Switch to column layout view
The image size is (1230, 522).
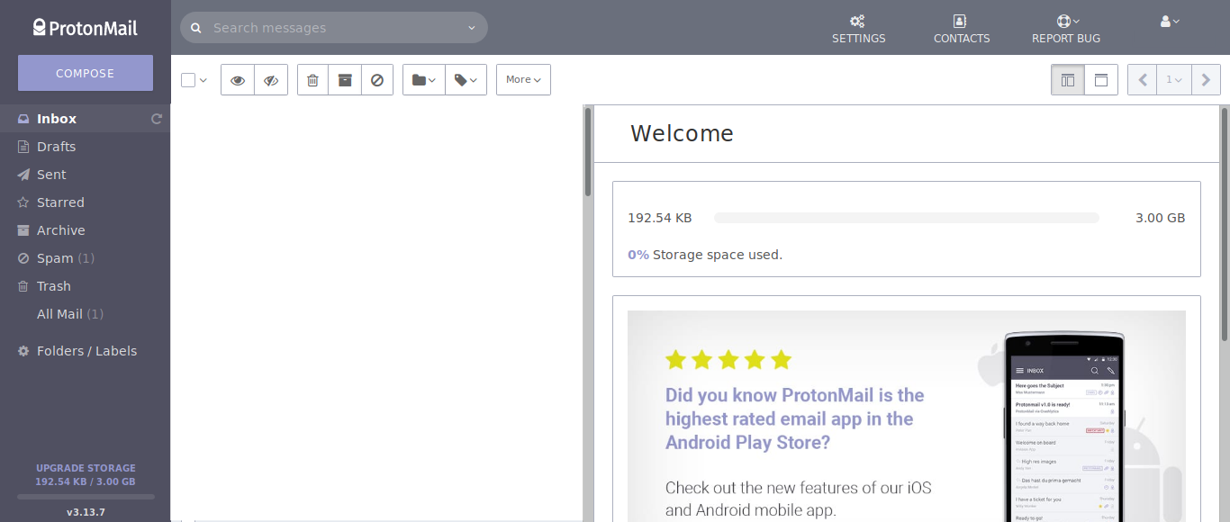(x=1068, y=80)
